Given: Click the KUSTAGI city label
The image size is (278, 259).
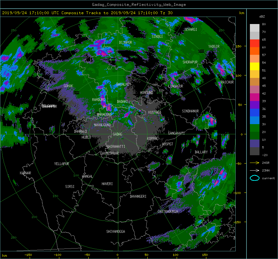Looking at the screenshot, I should coord(155,112).
